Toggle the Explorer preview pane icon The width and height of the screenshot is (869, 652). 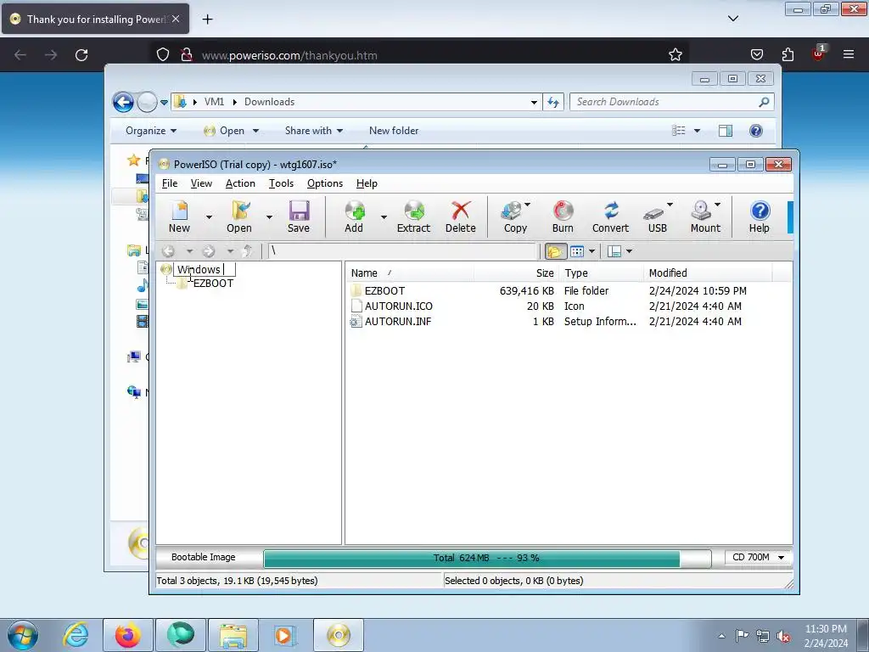[x=726, y=131]
